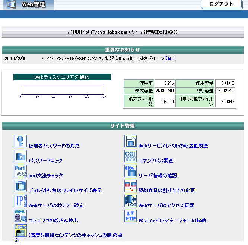
Task: Open the 詳しく notice details link
Action: [x=171, y=59]
